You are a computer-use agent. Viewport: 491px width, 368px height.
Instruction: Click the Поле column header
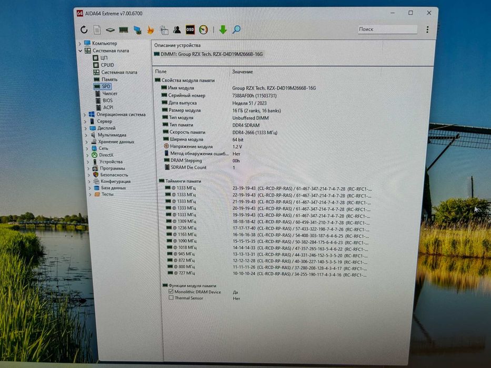point(161,71)
